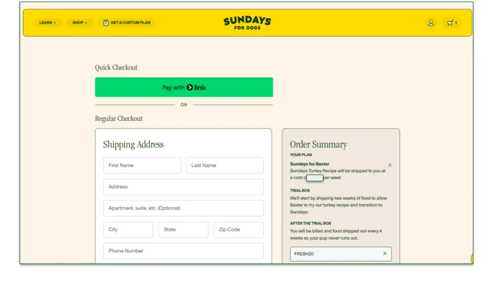Select the Apartment, suite field

(183, 208)
